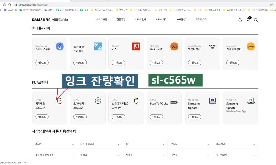
Task: Download S/W 설치 프로그램
Action: 80,117
